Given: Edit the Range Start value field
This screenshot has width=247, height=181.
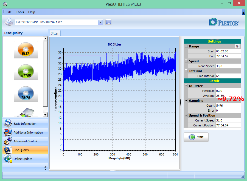Looking at the screenshot, I should coord(228,51).
